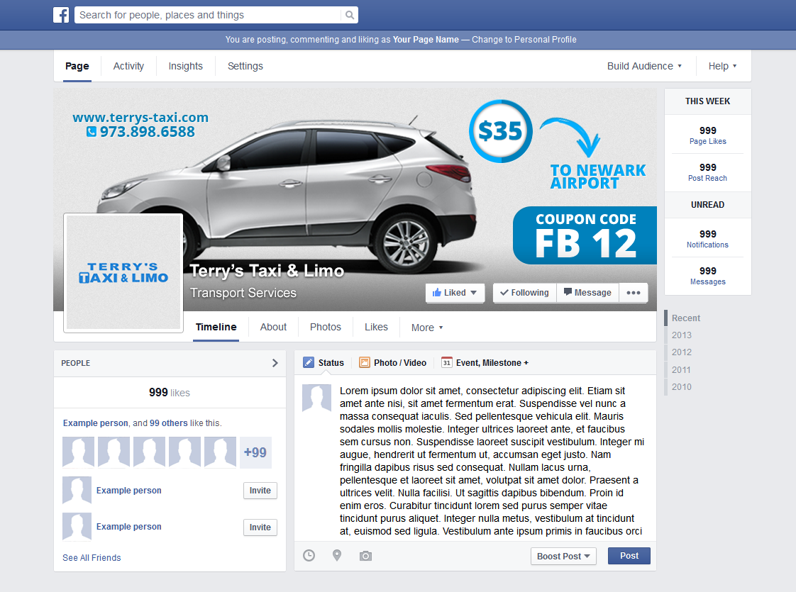Click inside the Lorem ipsum post text

pyautogui.click(x=492, y=461)
